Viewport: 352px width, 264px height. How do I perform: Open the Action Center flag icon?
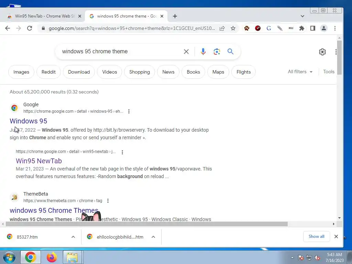tap(301, 258)
